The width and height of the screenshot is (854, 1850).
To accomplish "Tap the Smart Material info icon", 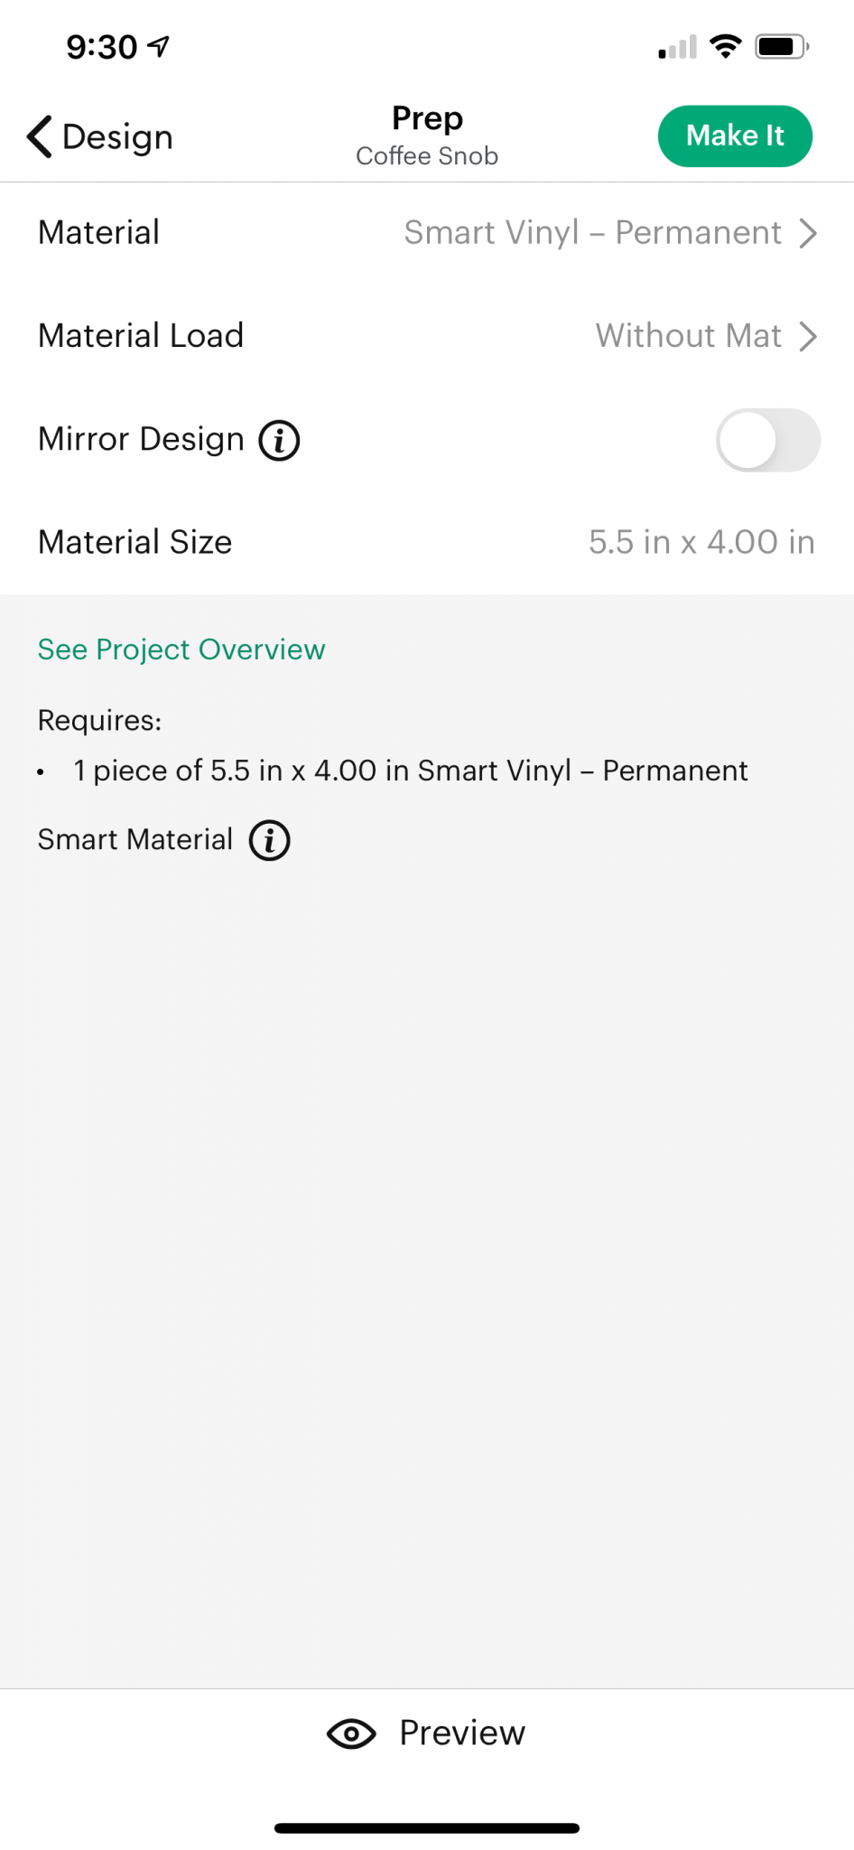I will (x=269, y=840).
